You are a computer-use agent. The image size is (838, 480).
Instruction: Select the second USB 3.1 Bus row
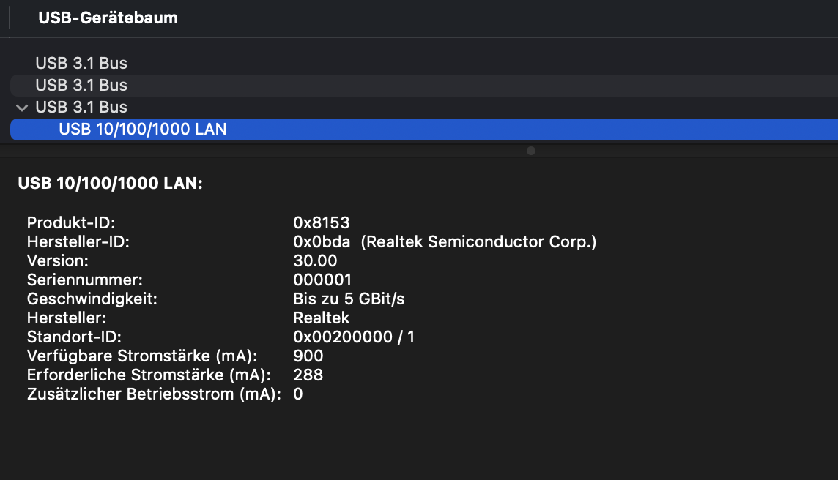[x=81, y=86]
